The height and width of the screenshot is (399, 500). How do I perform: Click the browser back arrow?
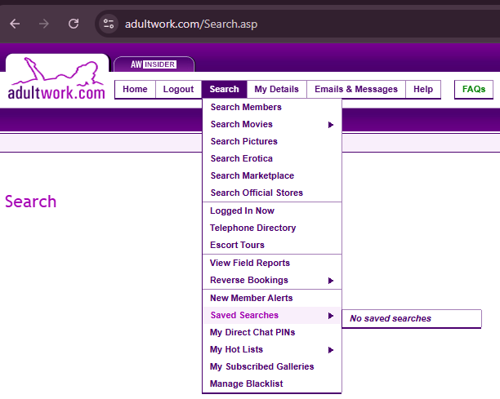[x=15, y=24]
